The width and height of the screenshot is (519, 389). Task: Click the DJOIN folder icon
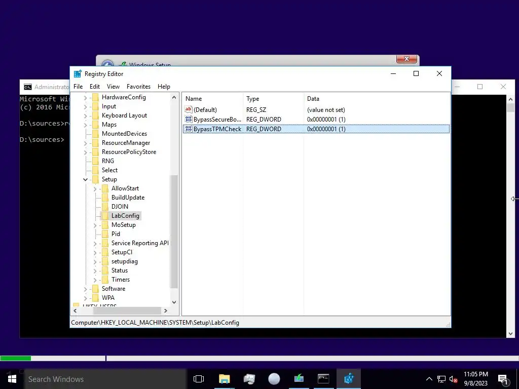click(x=105, y=207)
